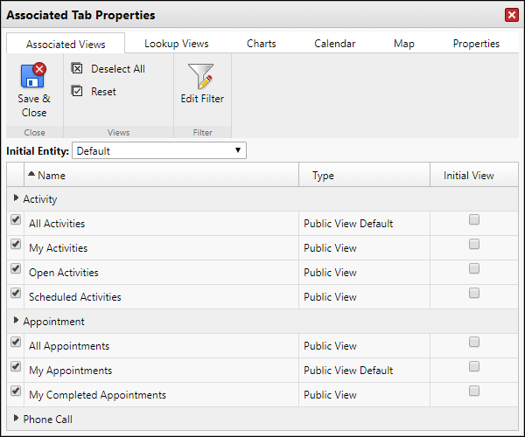Collapse the Activity group

[x=17, y=199]
